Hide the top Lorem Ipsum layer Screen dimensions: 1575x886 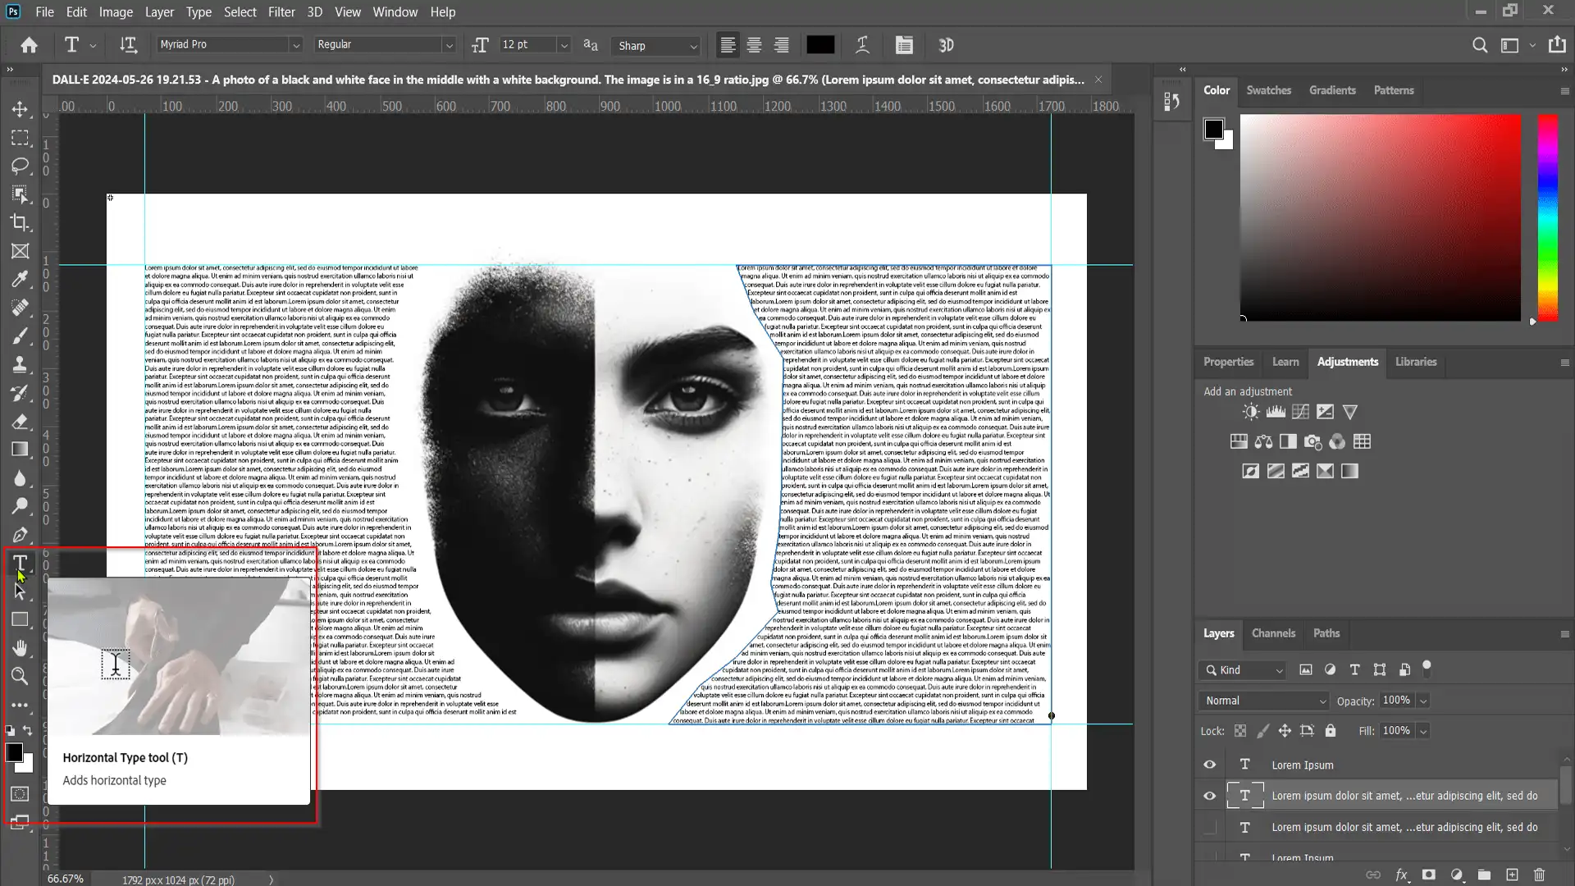(1209, 765)
